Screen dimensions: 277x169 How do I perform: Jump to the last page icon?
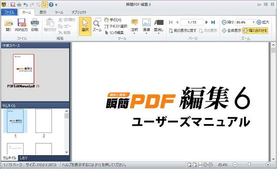[x=213, y=22]
